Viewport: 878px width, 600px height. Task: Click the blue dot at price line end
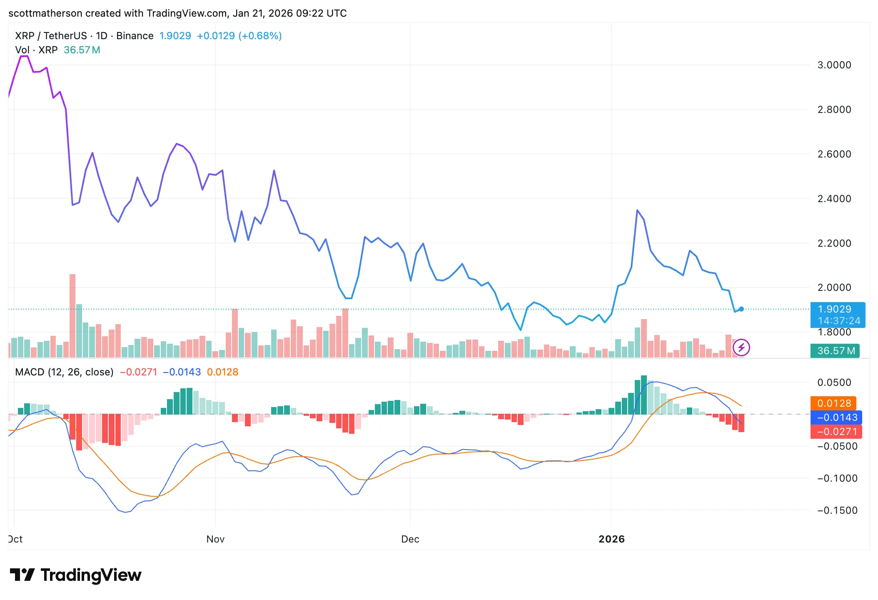coord(741,309)
